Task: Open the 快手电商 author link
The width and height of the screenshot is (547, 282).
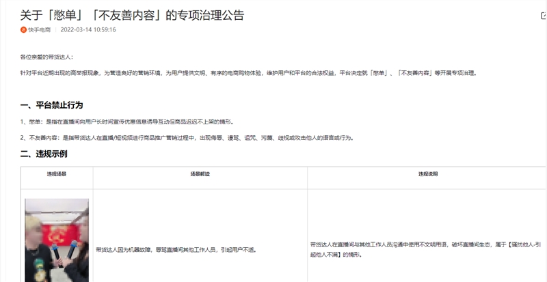Action: pyautogui.click(x=39, y=30)
